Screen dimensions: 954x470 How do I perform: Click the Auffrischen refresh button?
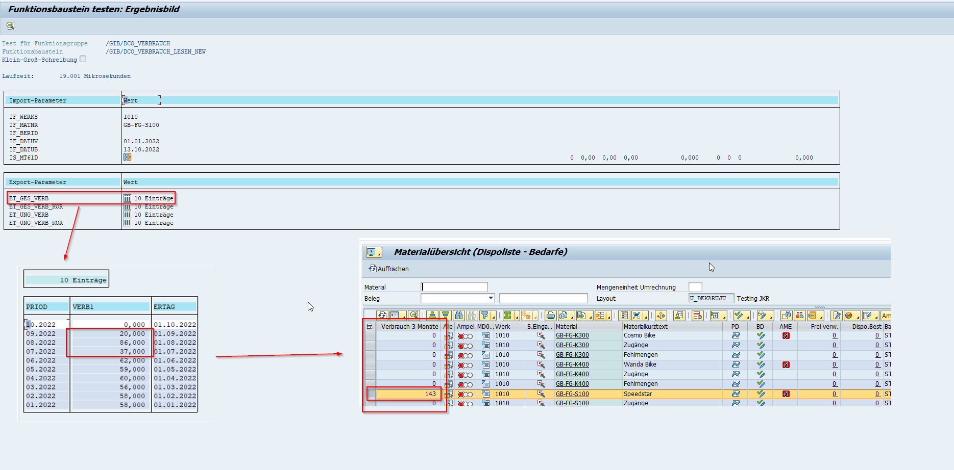pos(388,269)
